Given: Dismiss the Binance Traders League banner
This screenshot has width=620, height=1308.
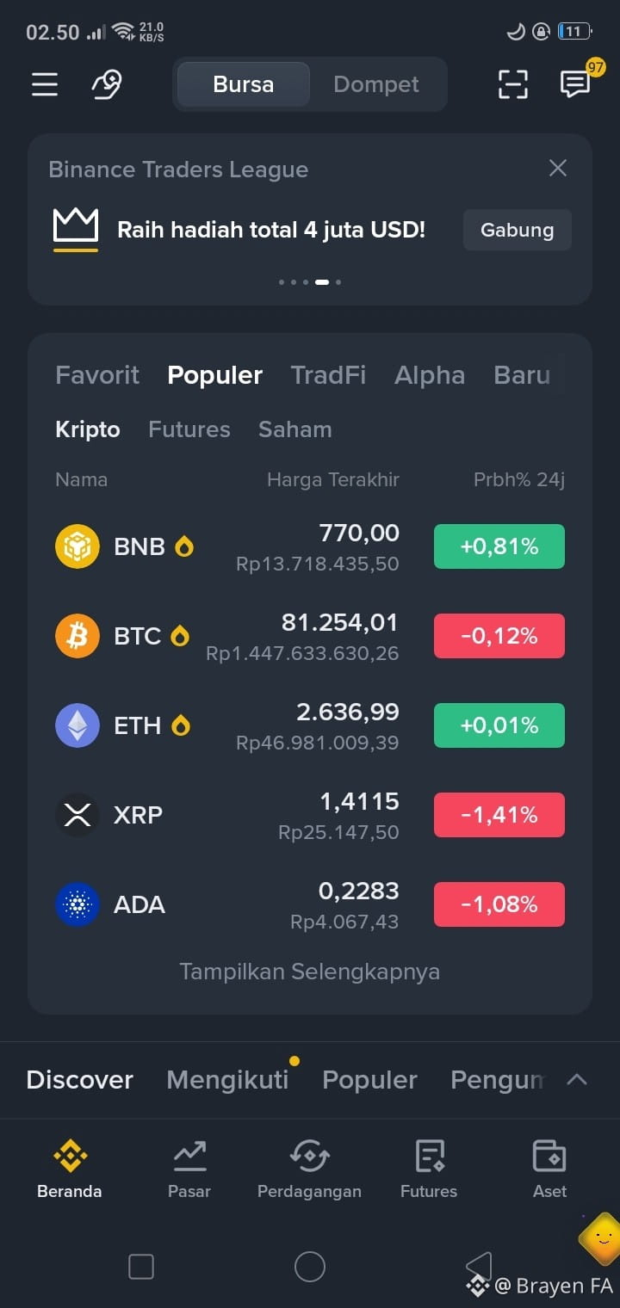Looking at the screenshot, I should pos(558,168).
